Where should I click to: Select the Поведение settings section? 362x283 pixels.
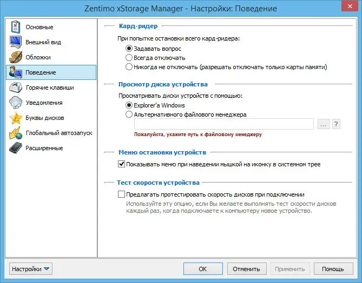point(50,72)
